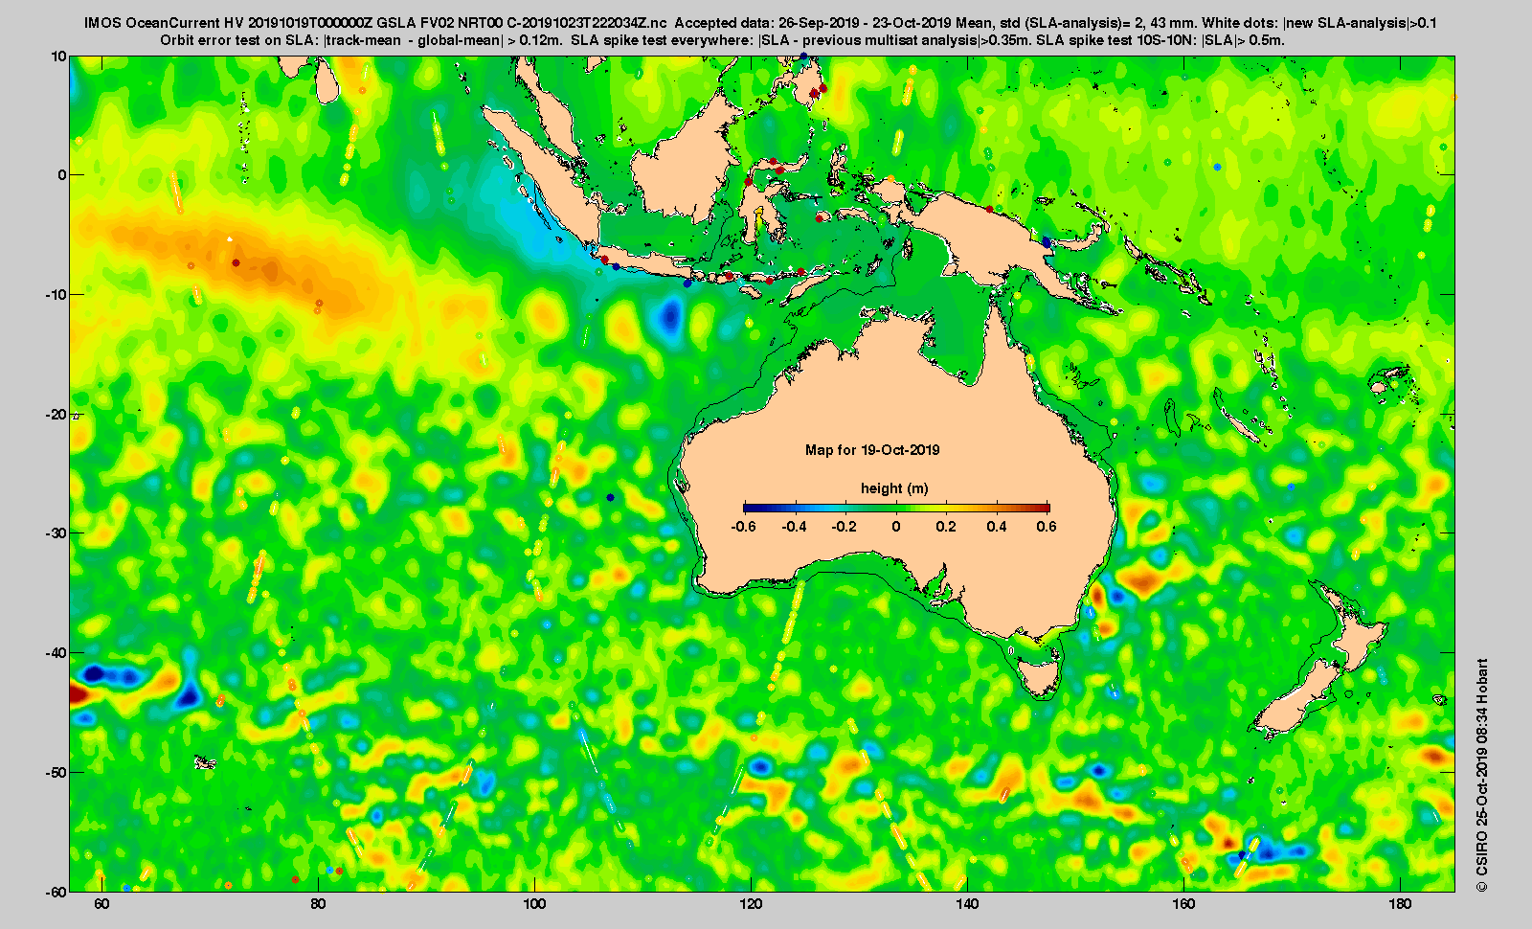Click the isolated dark blue dot west of Australia
The width and height of the screenshot is (1532, 929).
point(611,497)
